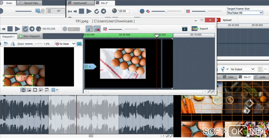The image size is (269, 138).
Task: Click the editor timeline horizontal scrollbar left arrow
Action: click(x=86, y=91)
